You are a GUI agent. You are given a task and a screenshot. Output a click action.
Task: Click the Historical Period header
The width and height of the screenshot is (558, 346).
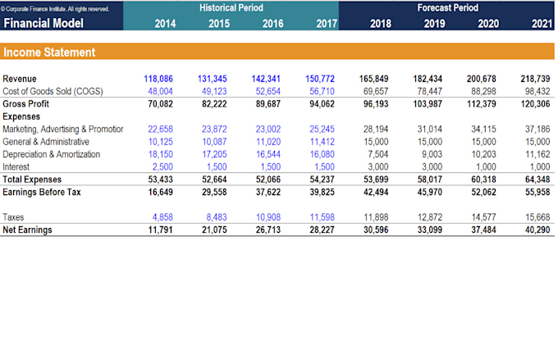click(x=231, y=8)
